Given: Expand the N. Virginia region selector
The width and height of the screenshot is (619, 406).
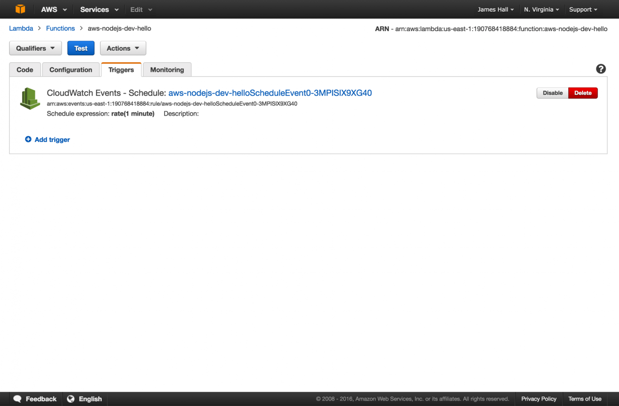Looking at the screenshot, I should pyautogui.click(x=541, y=9).
